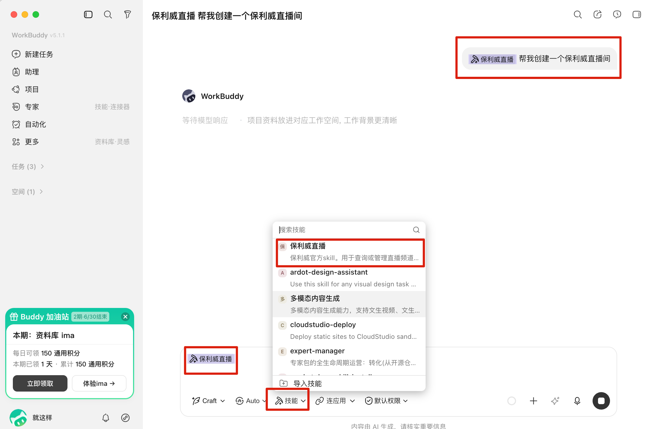
Task: Click the share icon in top bar
Action: tap(597, 14)
